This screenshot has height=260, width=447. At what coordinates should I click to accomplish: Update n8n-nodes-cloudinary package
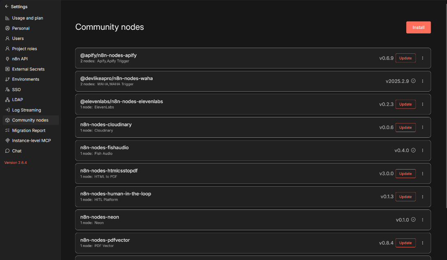405,127
